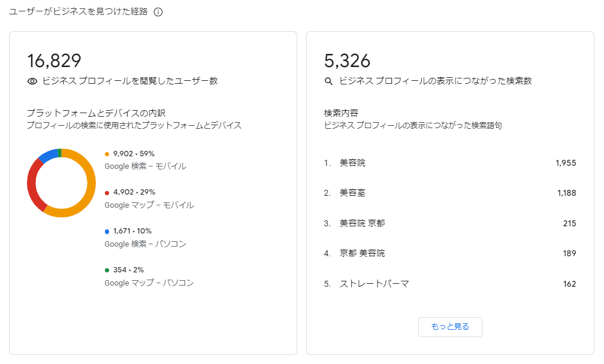Click the blue segment of the donut chart
Viewport: 604px width, 364px height.
[49, 155]
